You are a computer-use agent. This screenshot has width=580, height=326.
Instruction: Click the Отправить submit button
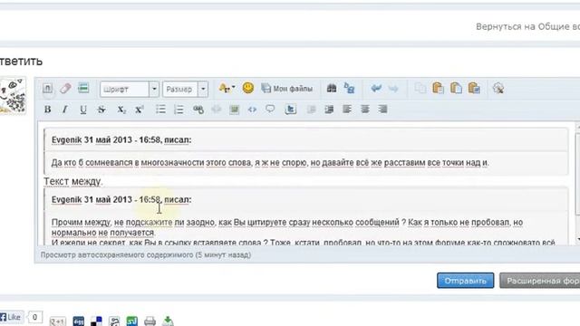[465, 281]
